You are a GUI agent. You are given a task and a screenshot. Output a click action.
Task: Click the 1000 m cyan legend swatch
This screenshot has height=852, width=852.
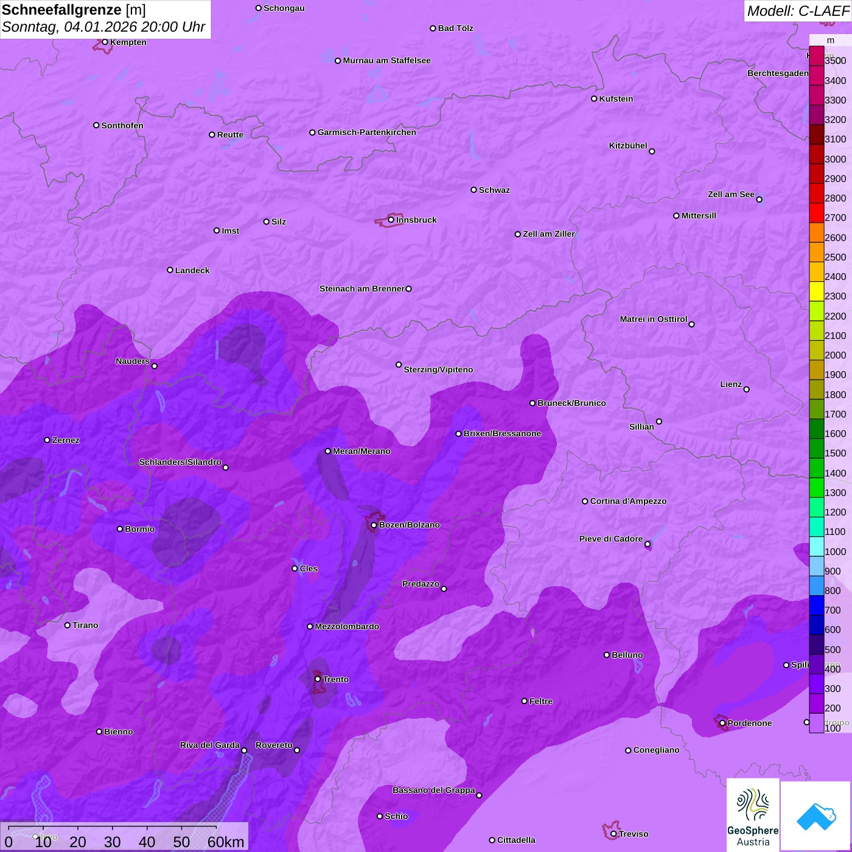coord(817,546)
